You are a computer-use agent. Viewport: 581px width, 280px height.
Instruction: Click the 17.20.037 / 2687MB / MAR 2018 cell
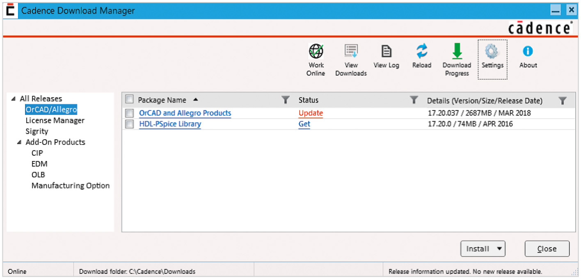(x=479, y=113)
